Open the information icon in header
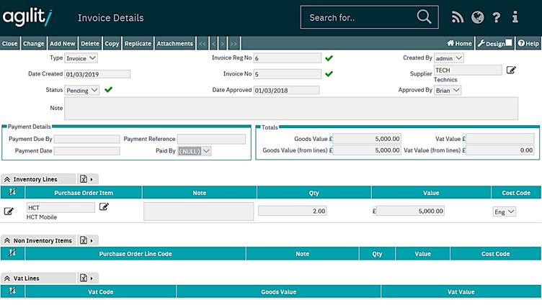542x305 pixels. pos(515,17)
